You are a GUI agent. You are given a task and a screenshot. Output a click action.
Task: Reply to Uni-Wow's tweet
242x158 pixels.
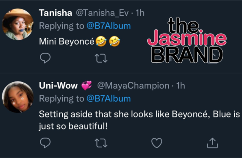(x=45, y=143)
